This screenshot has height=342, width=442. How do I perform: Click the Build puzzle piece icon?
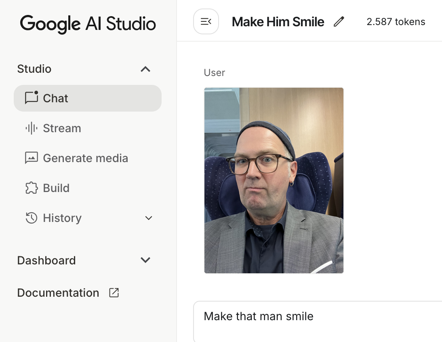click(x=32, y=188)
